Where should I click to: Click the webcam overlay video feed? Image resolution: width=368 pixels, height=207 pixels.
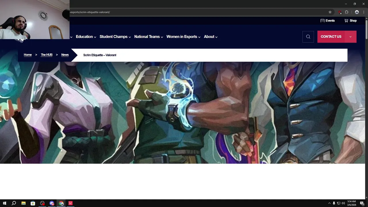click(x=34, y=20)
